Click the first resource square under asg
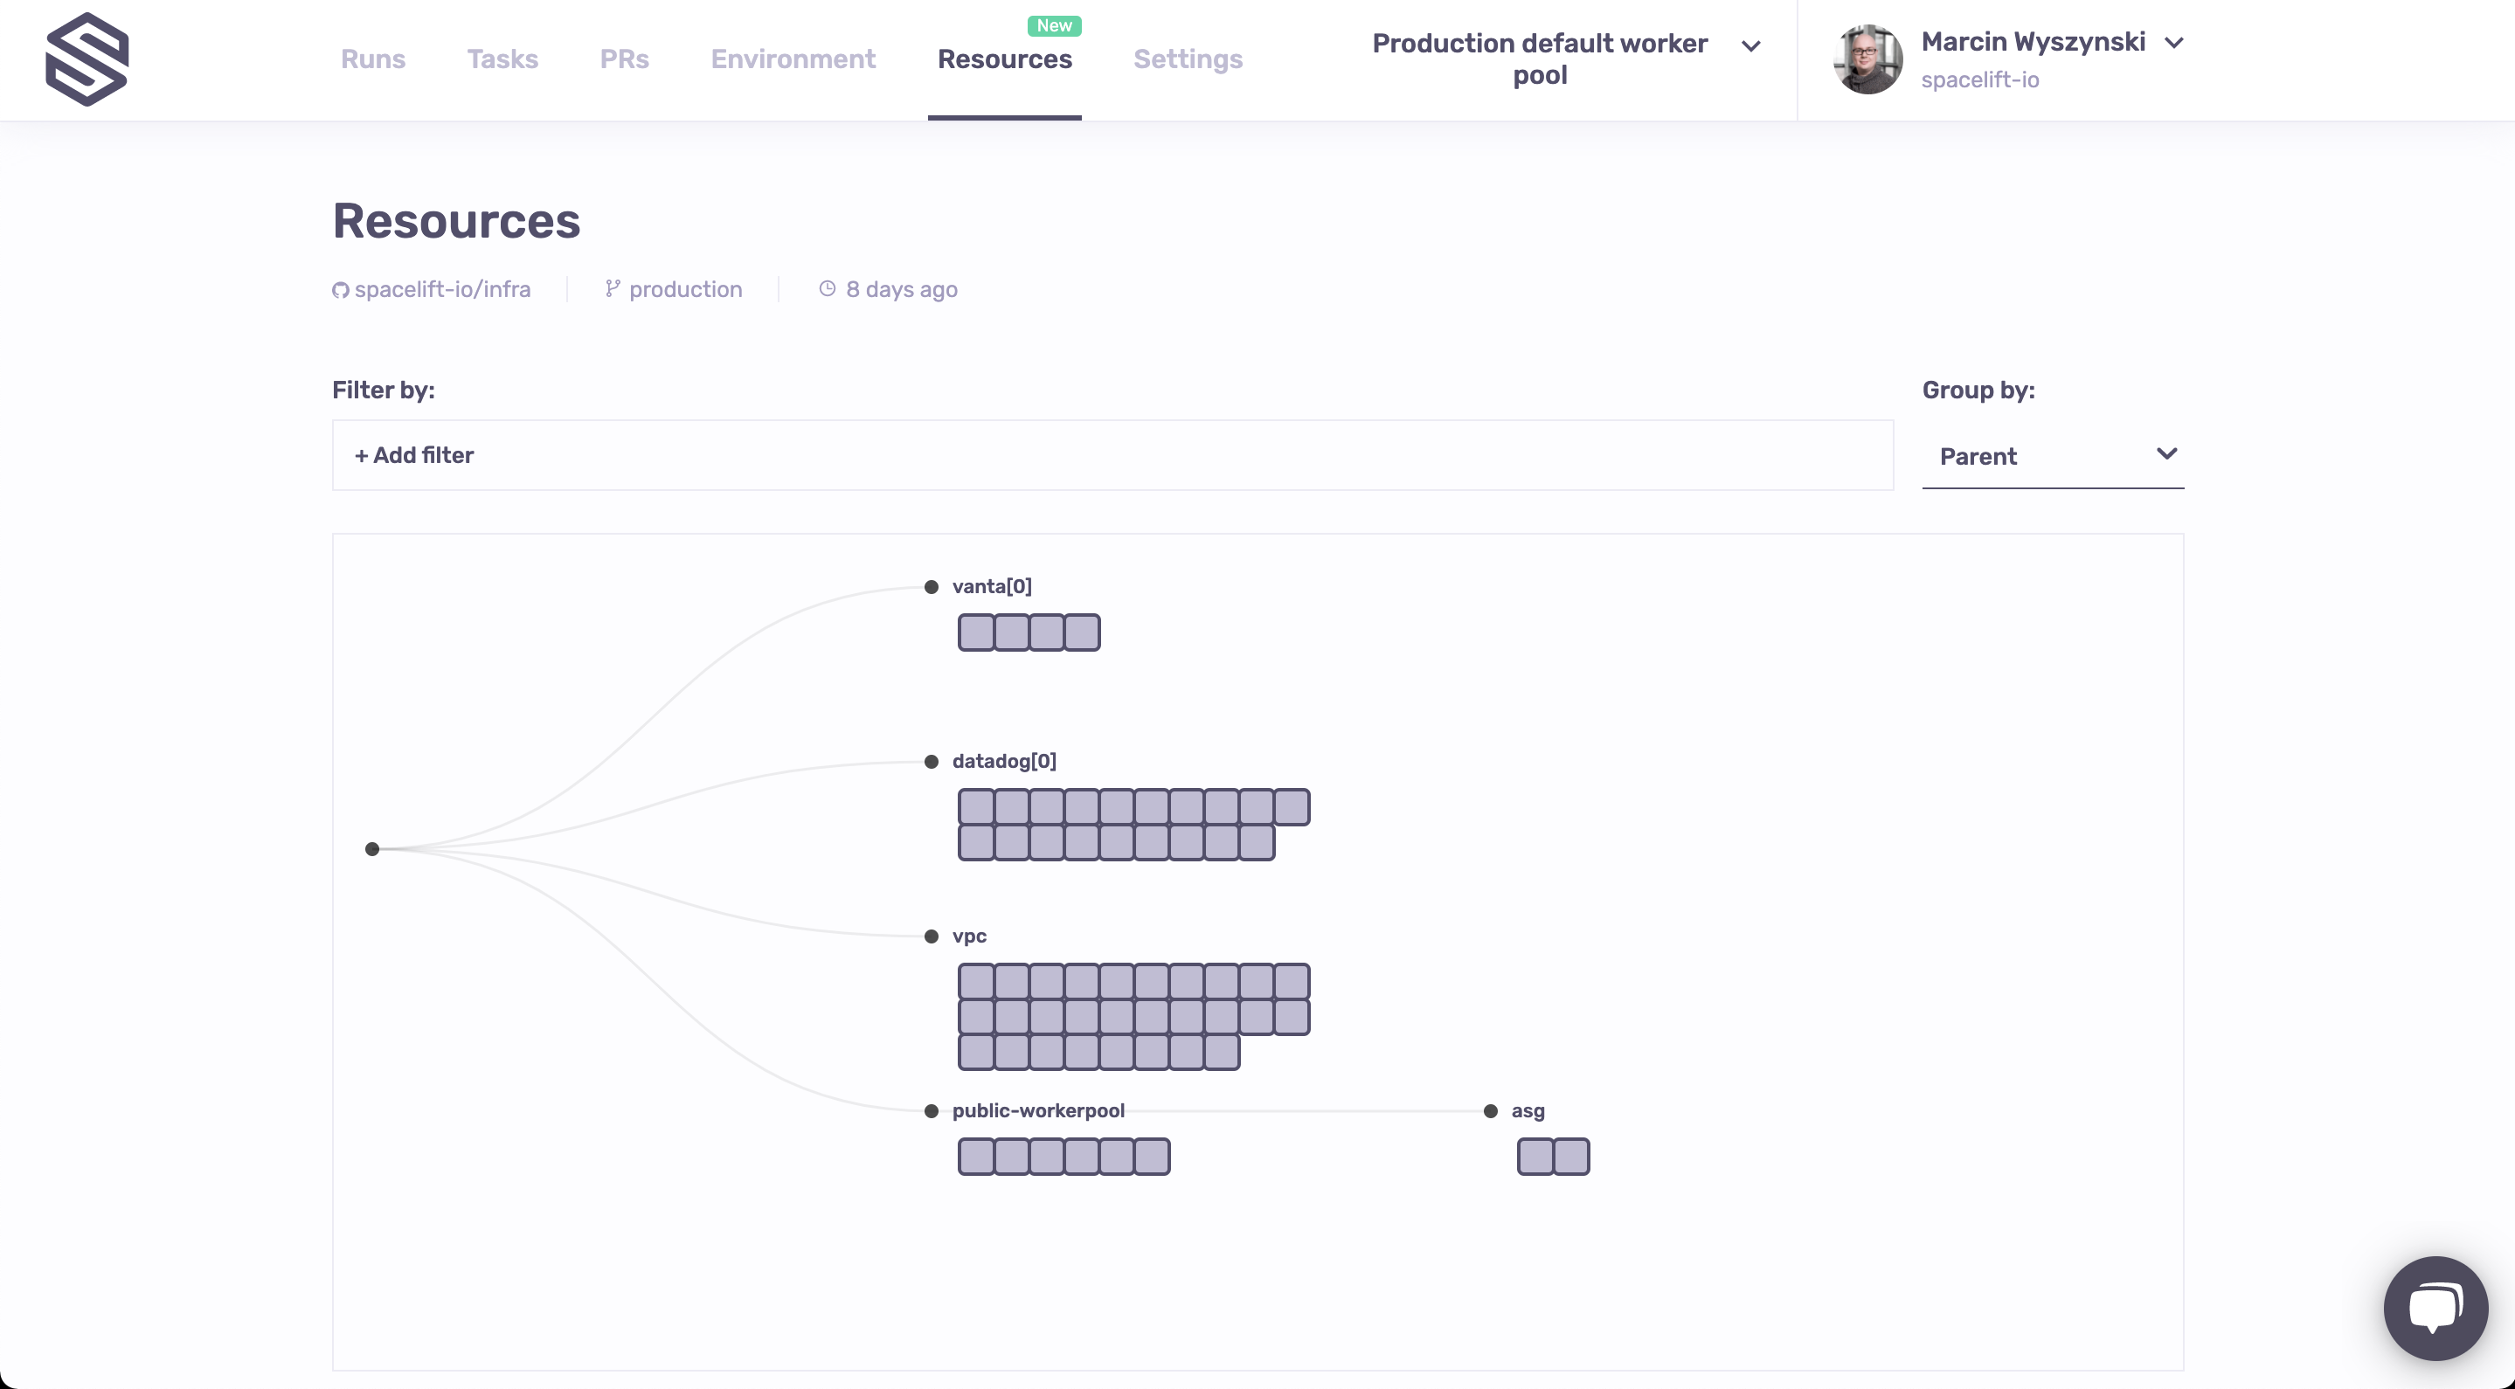Viewport: 2515px width, 1389px height. [x=1535, y=1157]
